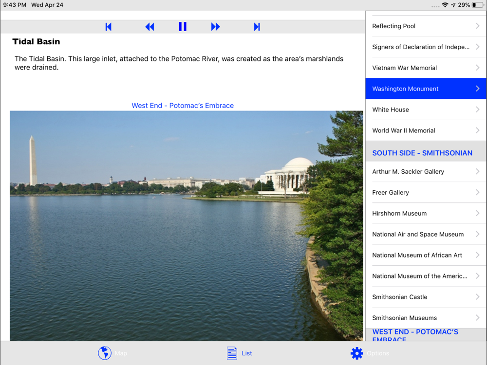This screenshot has width=487, height=365.
Task: Tap the West End - Potomac's Embrace section header
Action: (x=426, y=335)
